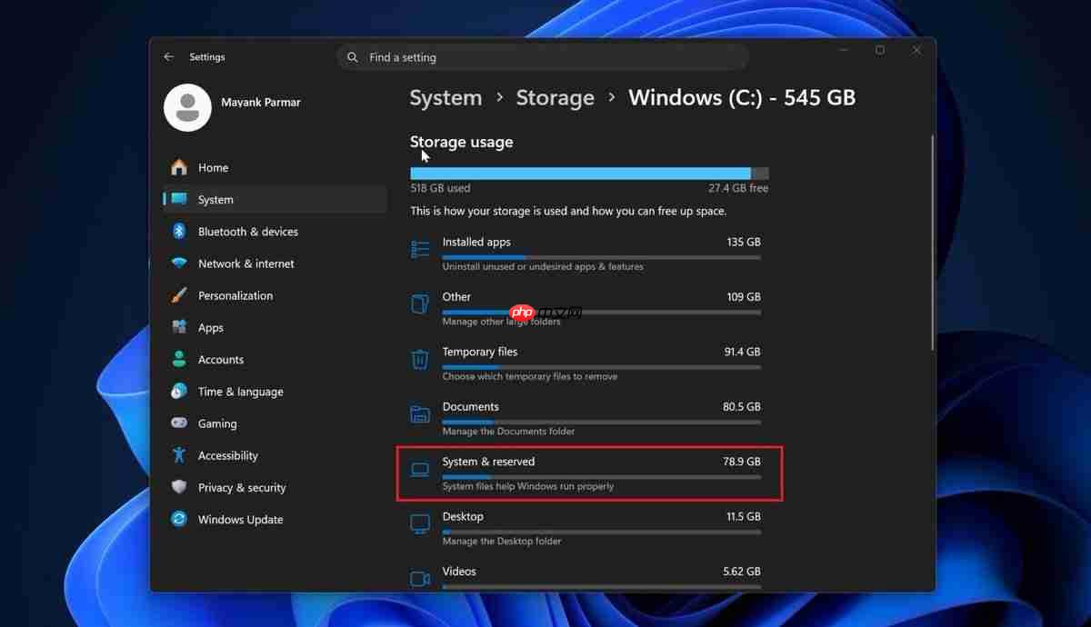Click the back arrow in Settings
1091x627 pixels.
(168, 56)
